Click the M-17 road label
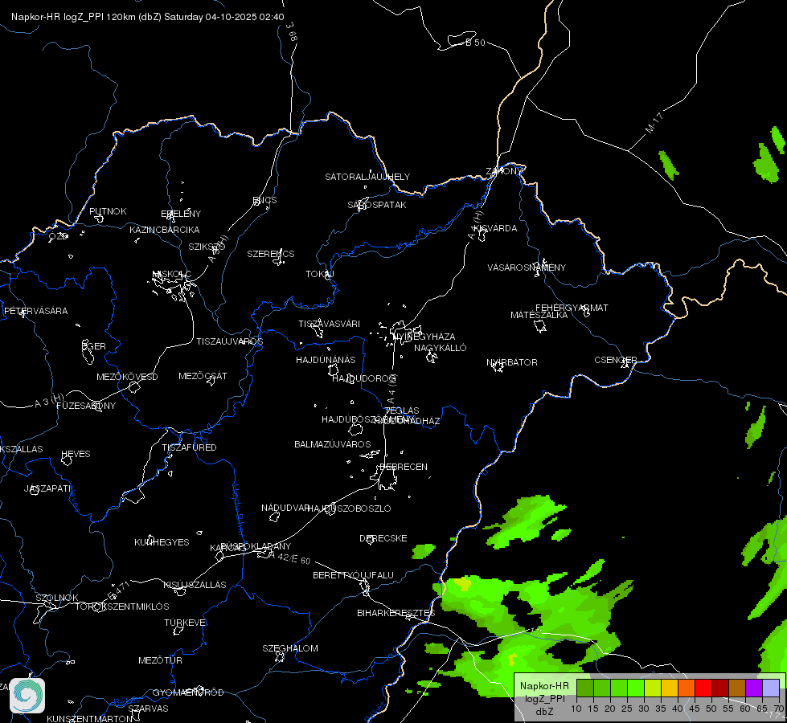The height and width of the screenshot is (723, 787). pyautogui.click(x=654, y=123)
